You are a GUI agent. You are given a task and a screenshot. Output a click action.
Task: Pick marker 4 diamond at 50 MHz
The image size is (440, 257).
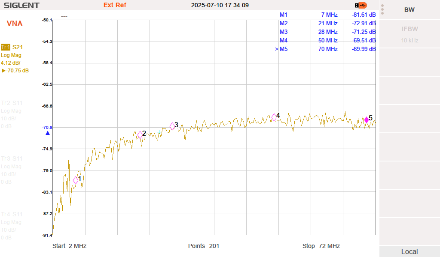[x=274, y=117]
